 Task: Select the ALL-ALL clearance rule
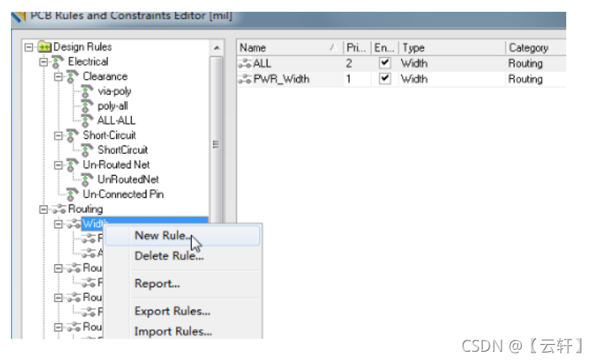(116, 120)
